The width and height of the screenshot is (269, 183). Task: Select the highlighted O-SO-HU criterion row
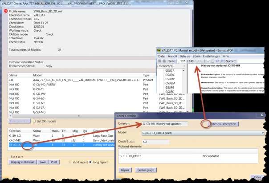[61, 145]
